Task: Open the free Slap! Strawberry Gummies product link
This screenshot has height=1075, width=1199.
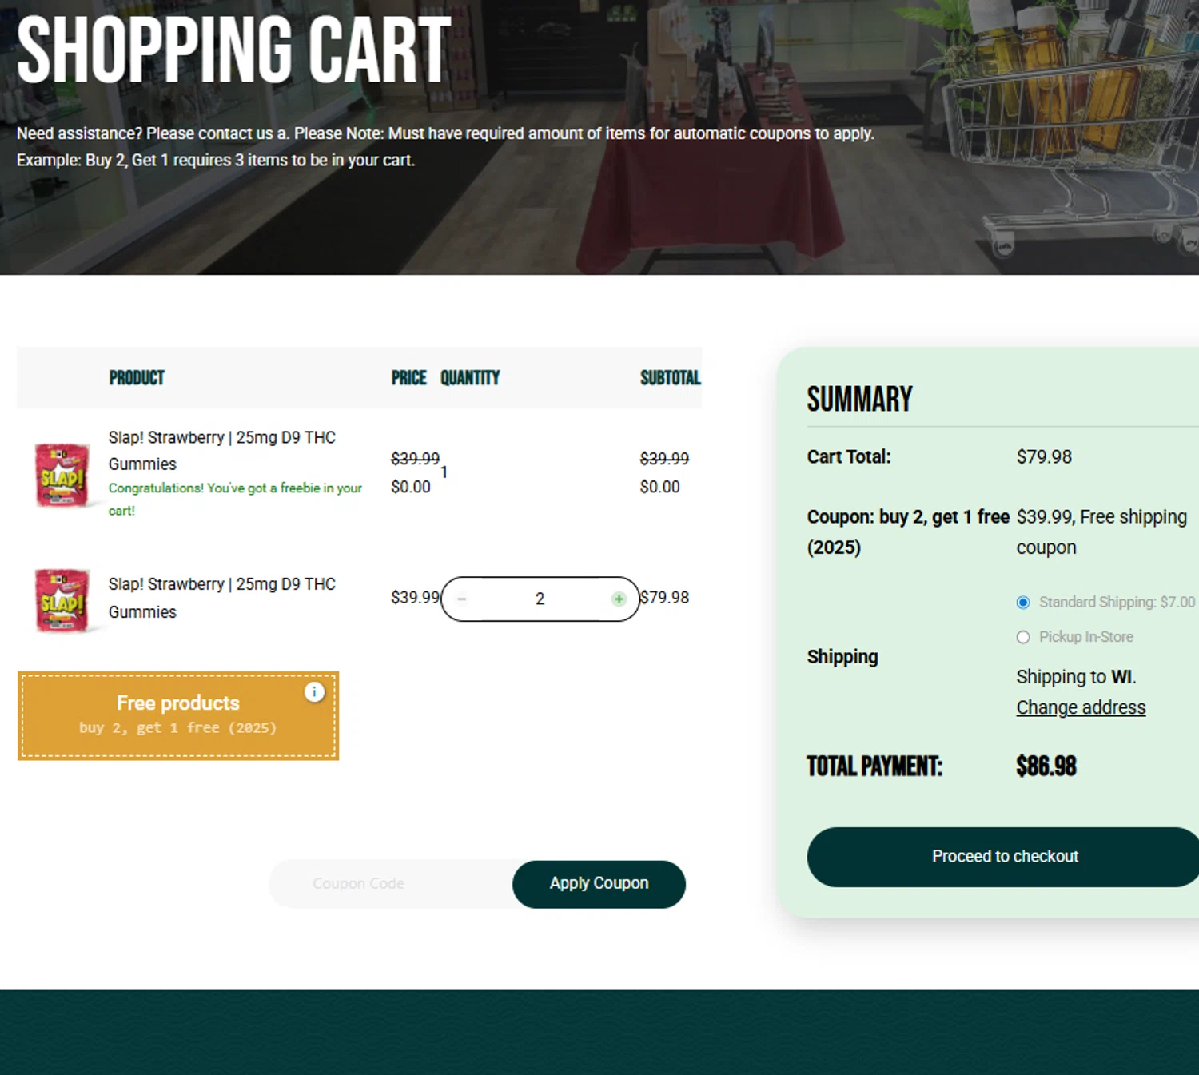Action: (222, 451)
